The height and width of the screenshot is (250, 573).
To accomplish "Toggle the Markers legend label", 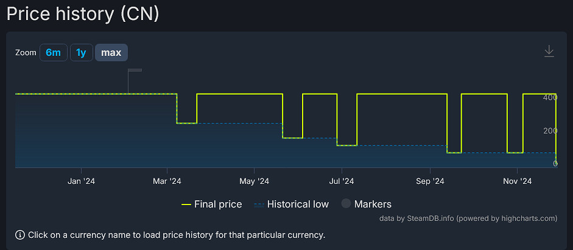I will tap(373, 204).
